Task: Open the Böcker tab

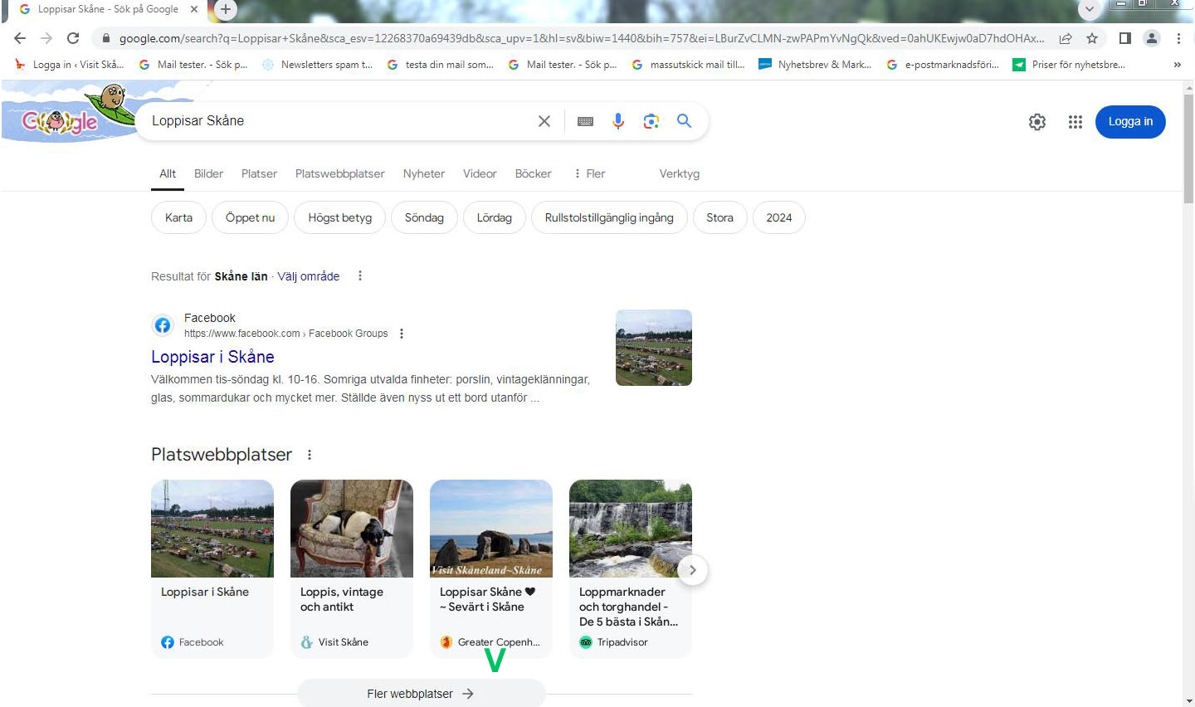Action: [x=533, y=174]
